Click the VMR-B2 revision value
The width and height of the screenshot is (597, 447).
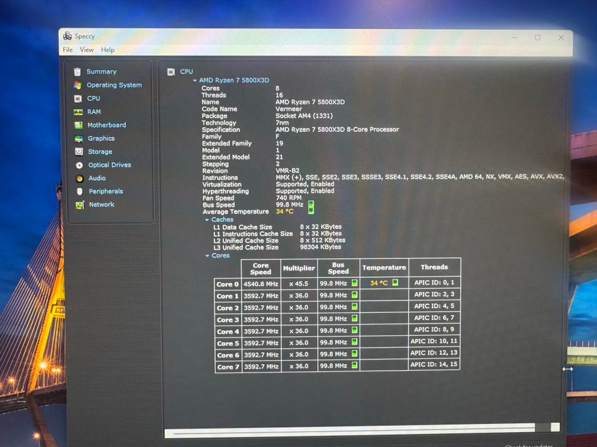(287, 171)
